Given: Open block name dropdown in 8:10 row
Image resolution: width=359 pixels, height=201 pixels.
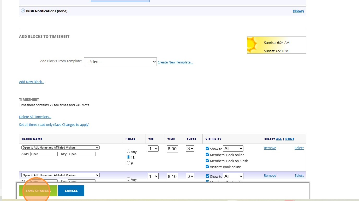Looking at the screenshot, I should [61, 175].
